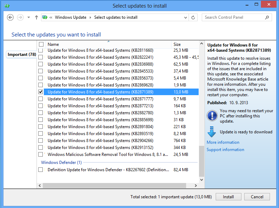Click the horizontal scrollbar right arrow
The image size is (279, 208).
point(196,185)
